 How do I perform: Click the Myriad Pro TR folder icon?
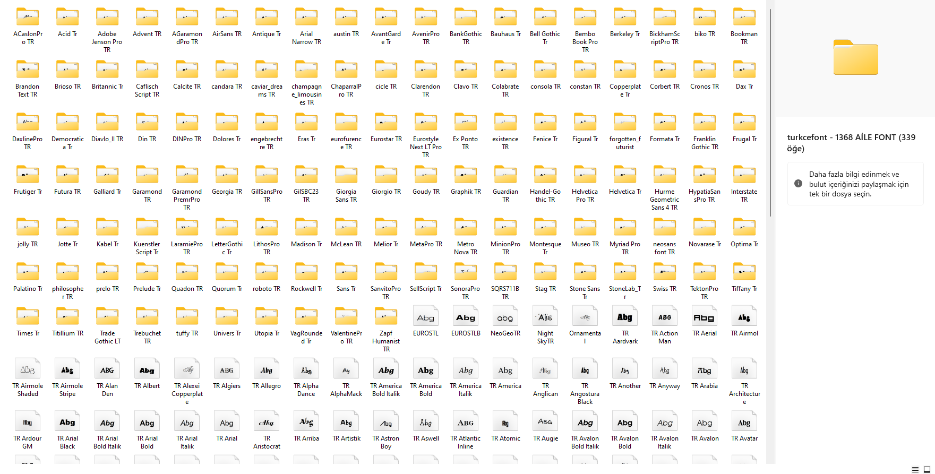pos(625,227)
